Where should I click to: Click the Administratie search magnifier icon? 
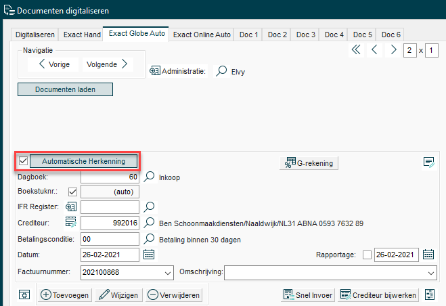pyautogui.click(x=221, y=70)
